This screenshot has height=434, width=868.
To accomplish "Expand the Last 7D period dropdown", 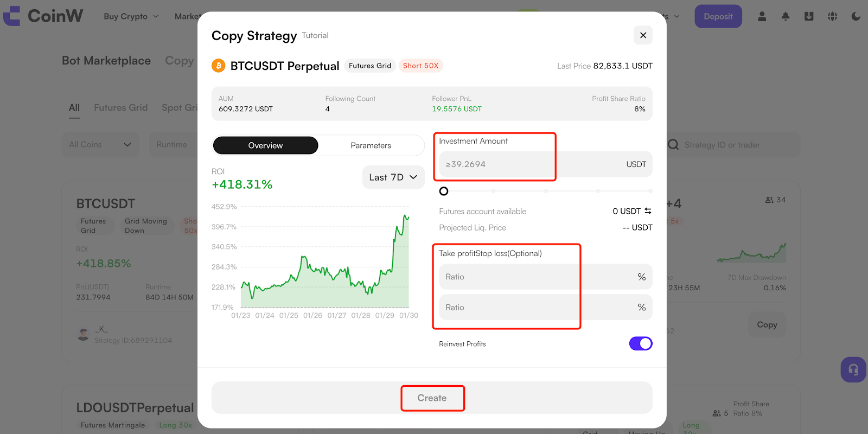I will point(393,177).
